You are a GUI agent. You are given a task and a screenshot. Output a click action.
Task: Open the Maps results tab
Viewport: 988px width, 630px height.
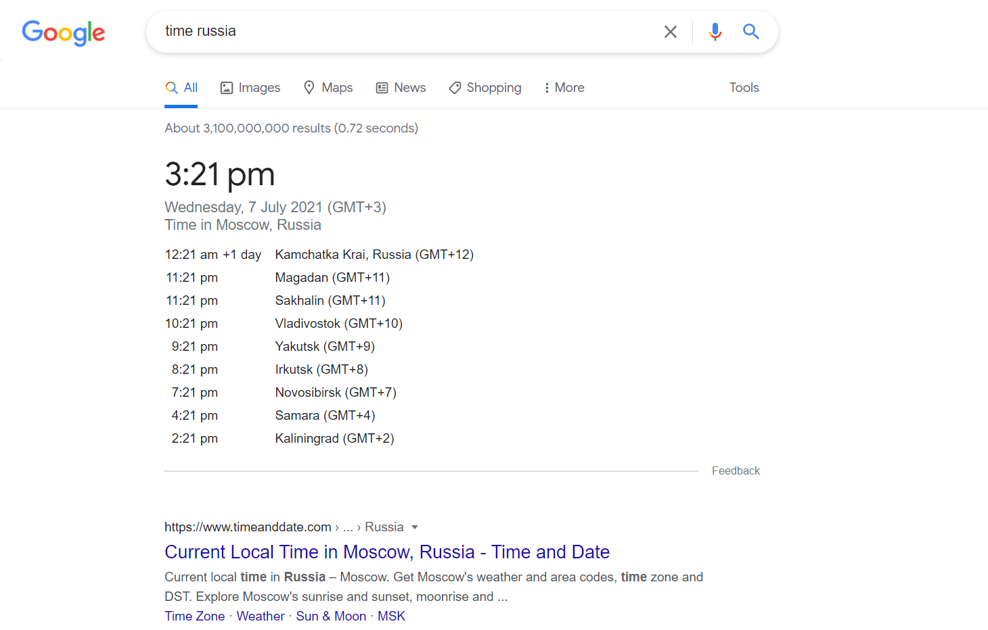[x=337, y=88]
